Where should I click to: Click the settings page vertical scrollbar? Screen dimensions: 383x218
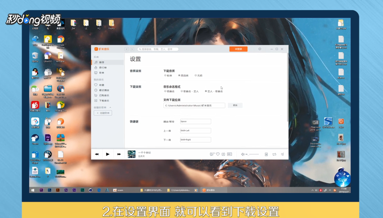click(287, 87)
